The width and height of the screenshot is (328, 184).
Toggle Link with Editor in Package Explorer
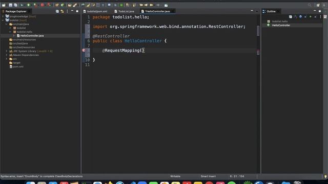pyautogui.click(x=62, y=11)
